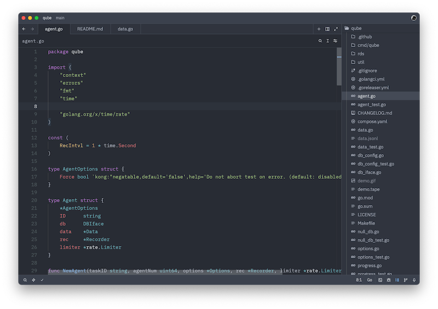438x309 pixels.
Task: Open options.go file
Action: (381, 248)
